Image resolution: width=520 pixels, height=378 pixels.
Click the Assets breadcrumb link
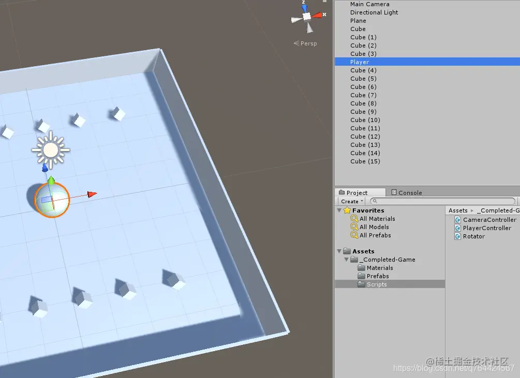point(458,210)
